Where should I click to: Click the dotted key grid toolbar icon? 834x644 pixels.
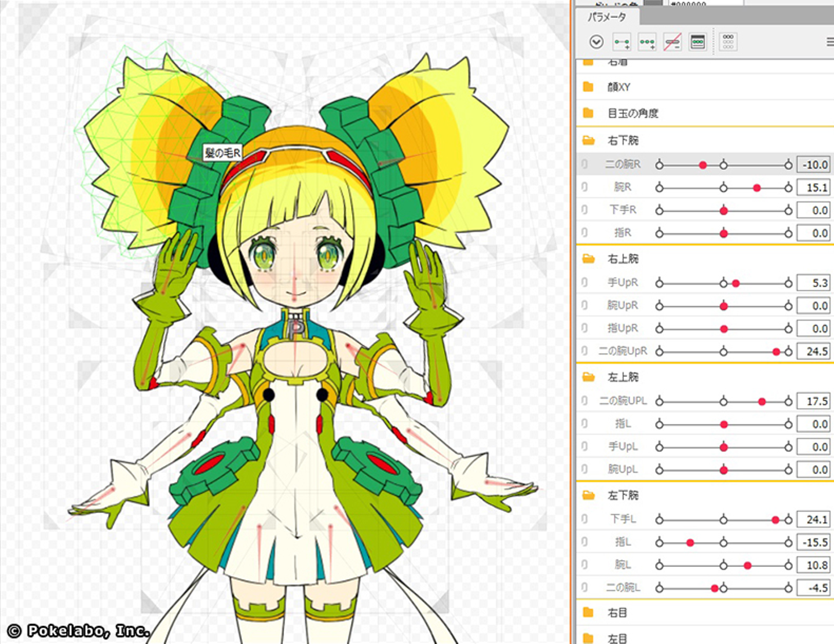tap(728, 42)
